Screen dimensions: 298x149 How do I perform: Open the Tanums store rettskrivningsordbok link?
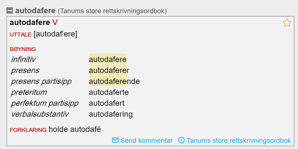click(x=239, y=141)
